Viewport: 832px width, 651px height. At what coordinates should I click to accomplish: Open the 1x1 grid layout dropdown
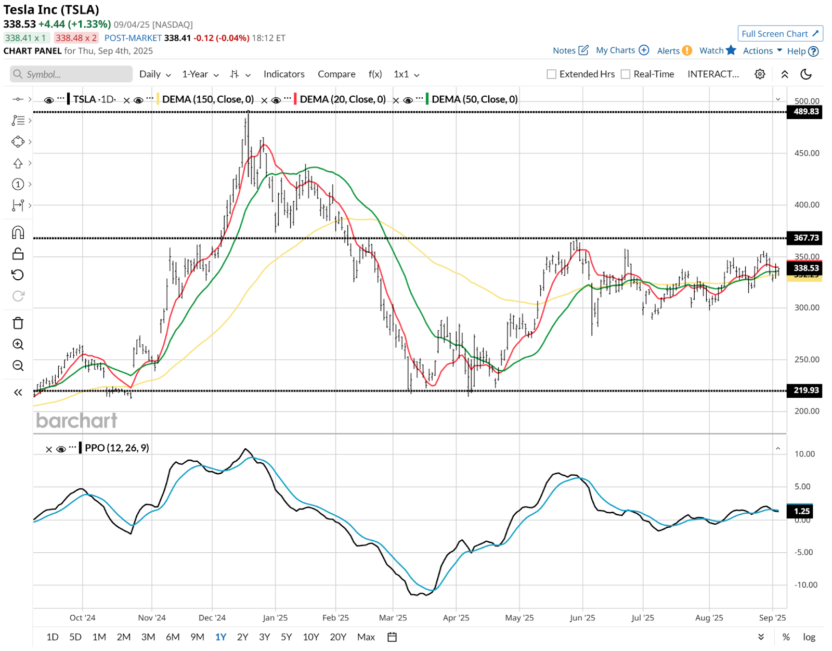tap(406, 74)
